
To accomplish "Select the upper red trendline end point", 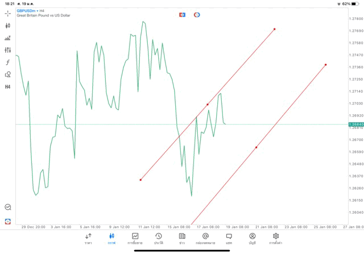I will (x=275, y=29).
